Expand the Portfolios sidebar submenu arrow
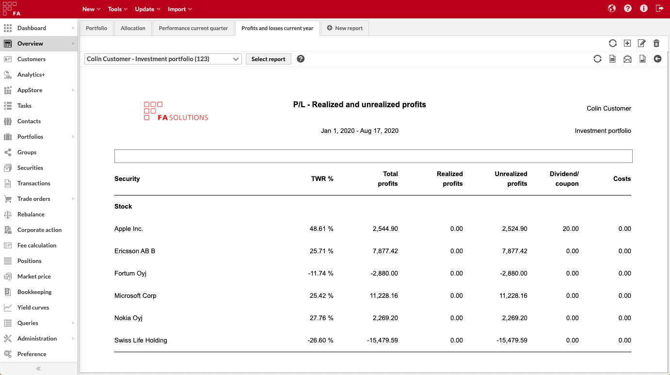The width and height of the screenshot is (670, 375). [73, 137]
